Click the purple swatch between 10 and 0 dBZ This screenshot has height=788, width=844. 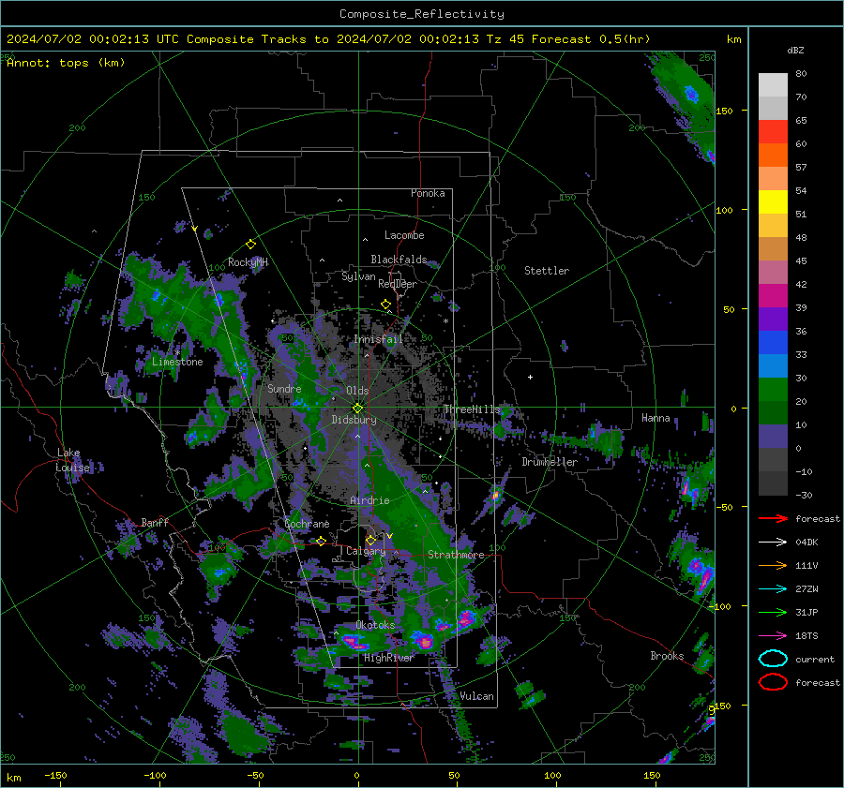click(x=773, y=437)
